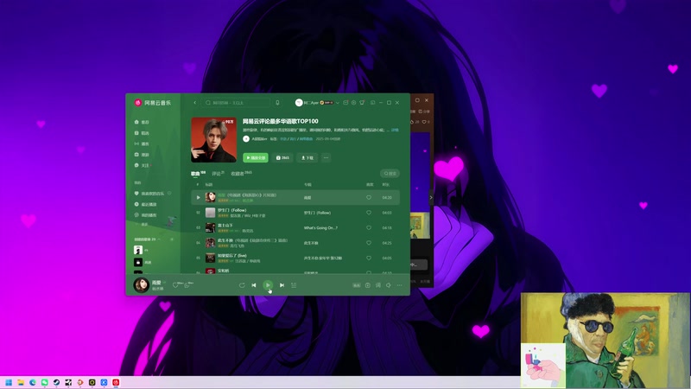Open the Steam icon in the taskbar
Screen dimensions: 691x389
coord(56,382)
